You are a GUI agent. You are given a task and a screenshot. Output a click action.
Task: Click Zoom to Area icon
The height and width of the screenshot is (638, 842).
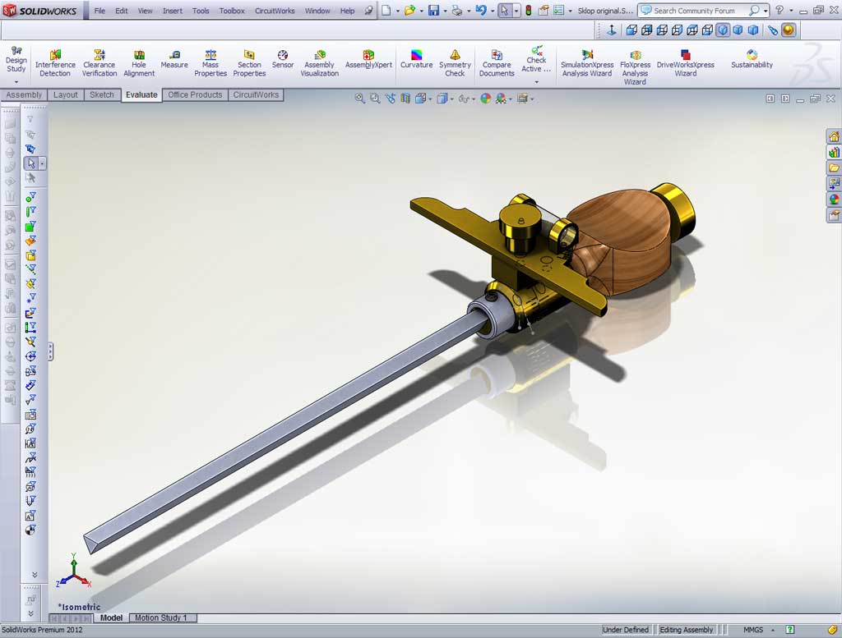(375, 99)
